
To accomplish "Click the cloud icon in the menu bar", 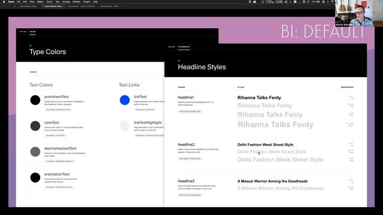I will [x=254, y=1].
